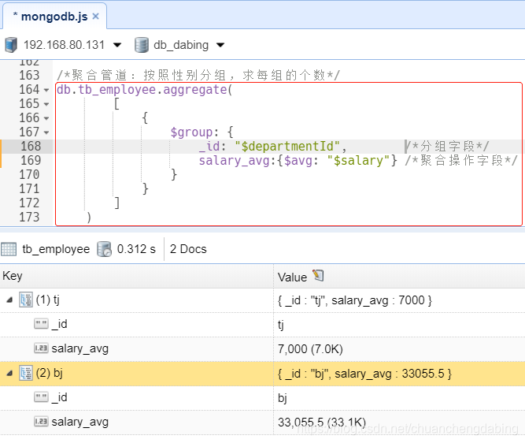Click the comment on line 163

(x=198, y=76)
